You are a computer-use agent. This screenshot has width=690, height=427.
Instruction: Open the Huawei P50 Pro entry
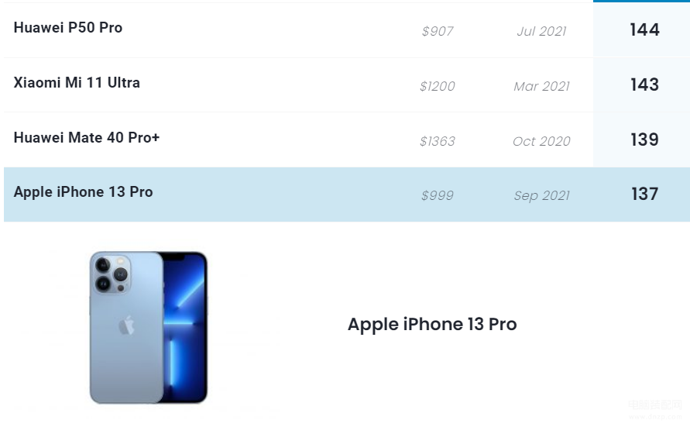(68, 27)
